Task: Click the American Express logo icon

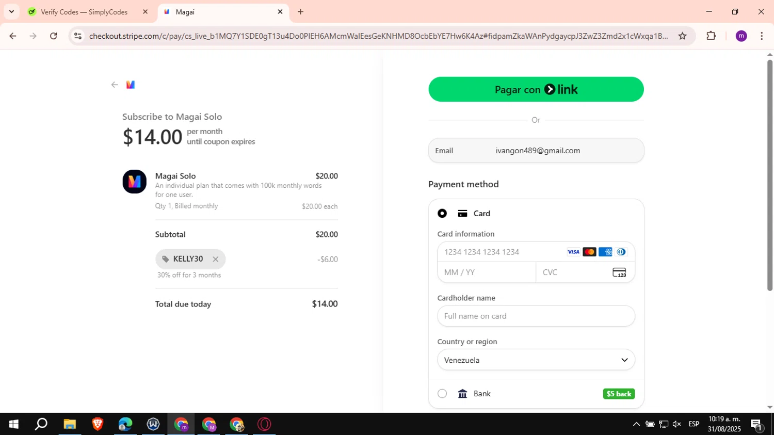Action: pos(605,252)
